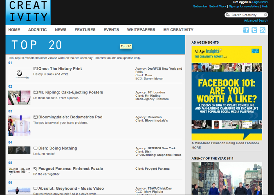Click print icon beside Oreo: The History Print
This screenshot has width=274, height=195.
pos(35,69)
